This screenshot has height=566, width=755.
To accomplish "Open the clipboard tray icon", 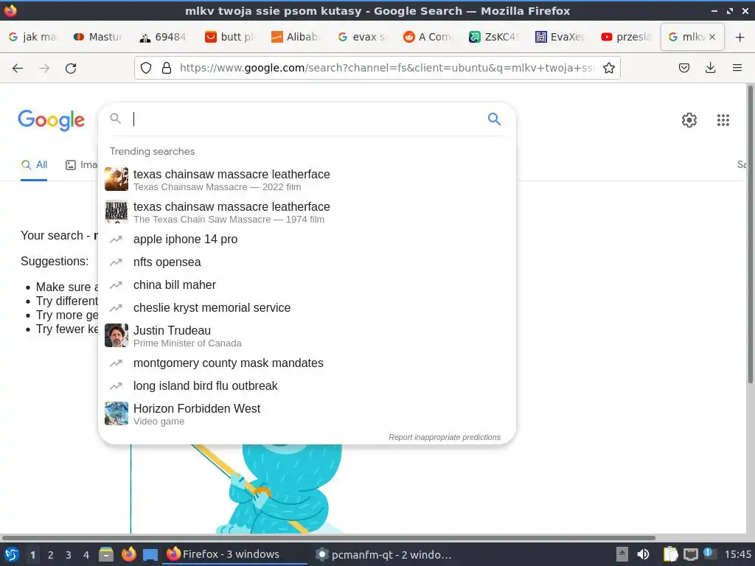I will [670, 554].
